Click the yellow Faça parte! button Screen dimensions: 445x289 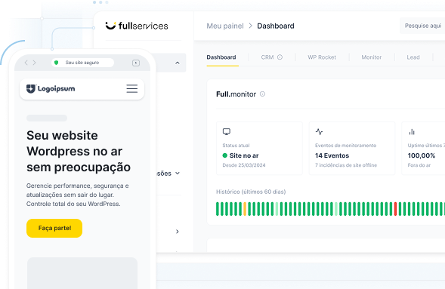click(x=54, y=228)
